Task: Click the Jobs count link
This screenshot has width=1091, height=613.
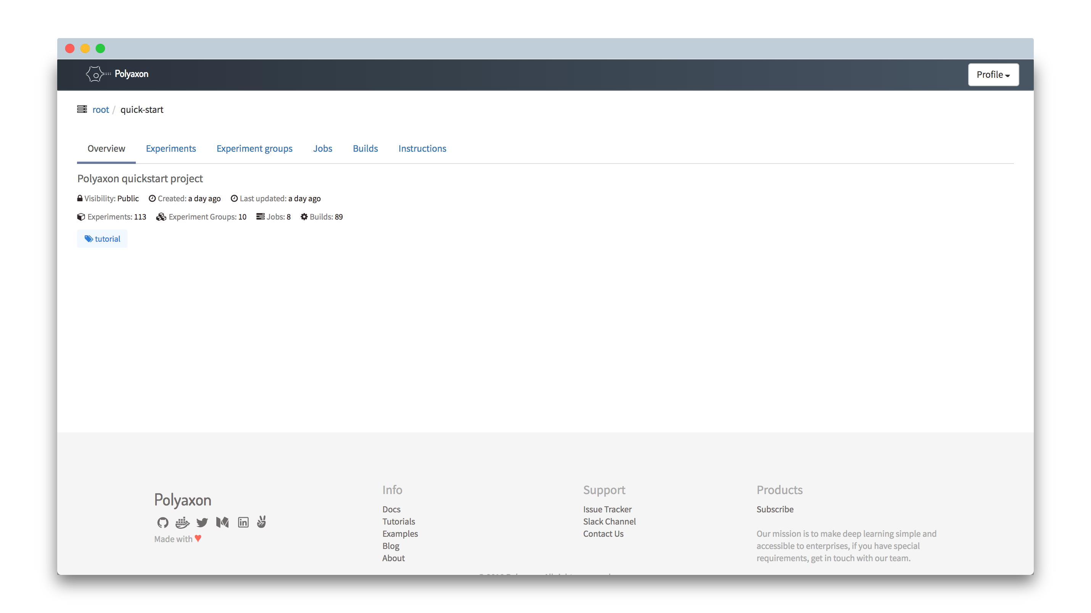Action: coord(278,216)
